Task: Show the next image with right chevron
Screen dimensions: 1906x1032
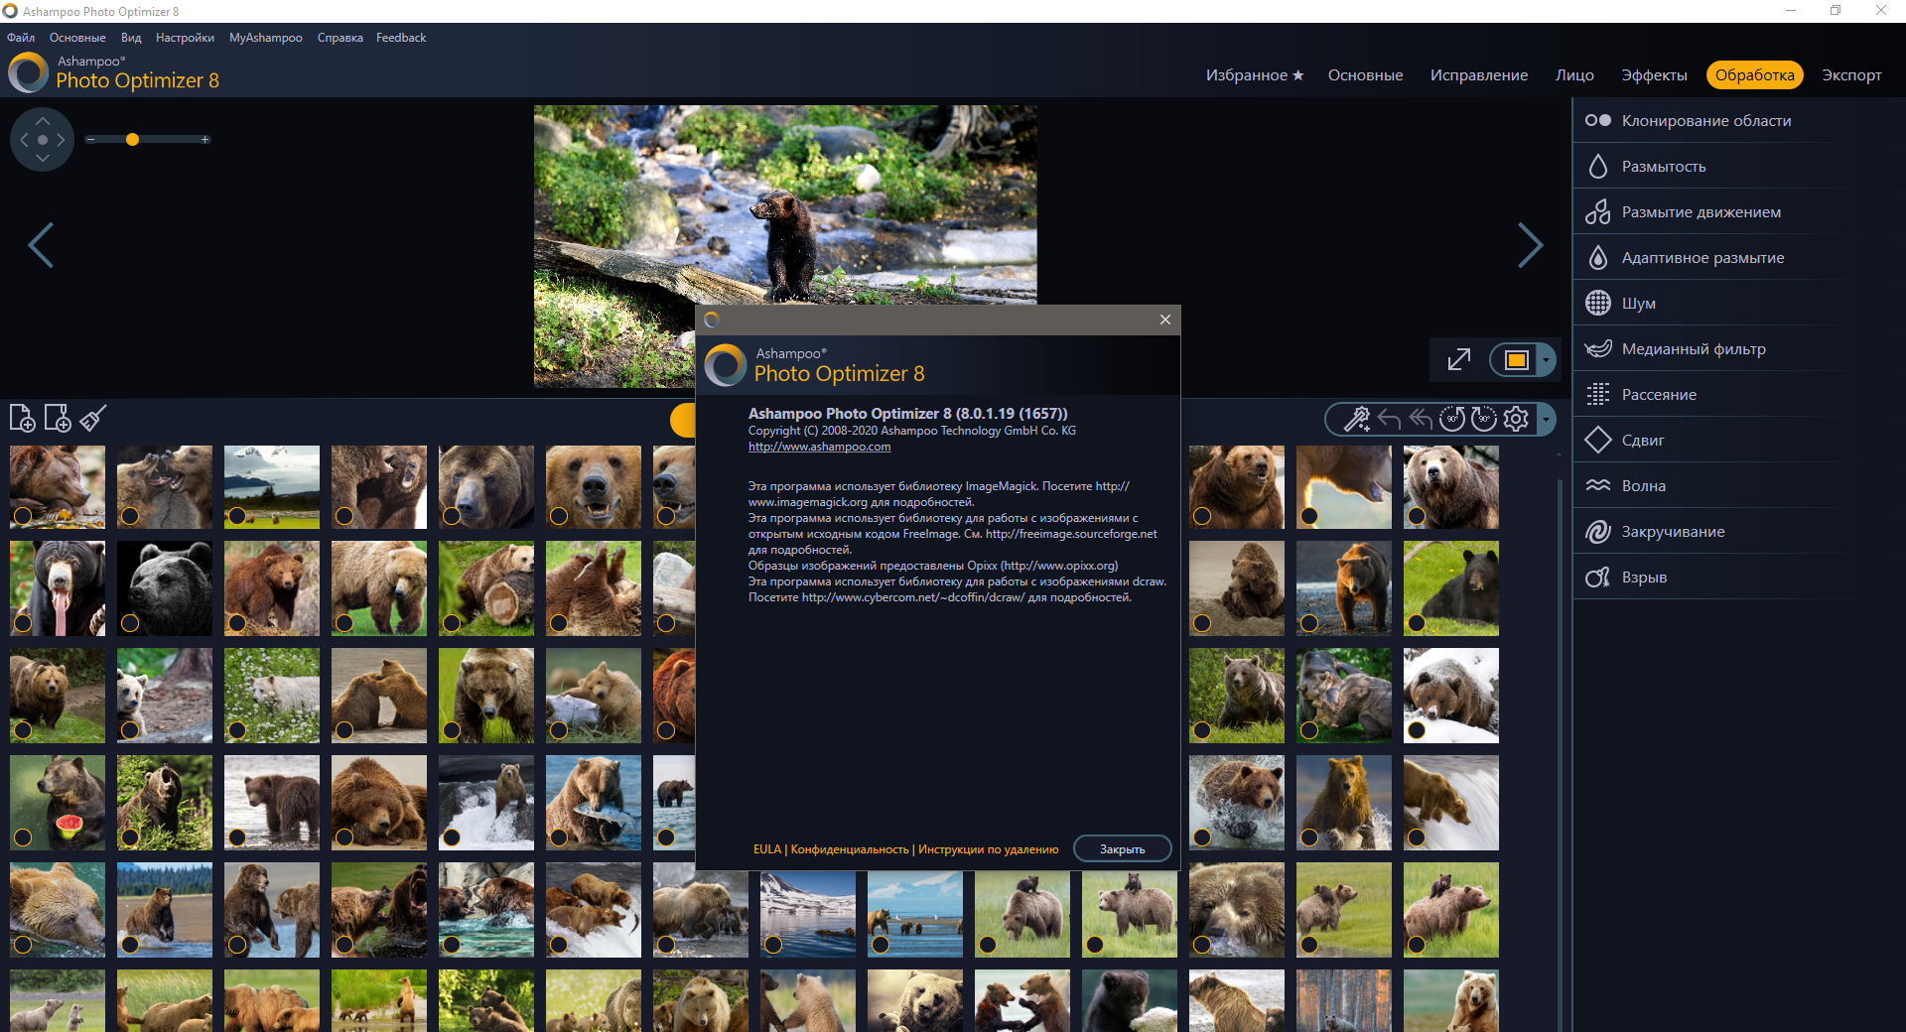Action: tap(1530, 245)
